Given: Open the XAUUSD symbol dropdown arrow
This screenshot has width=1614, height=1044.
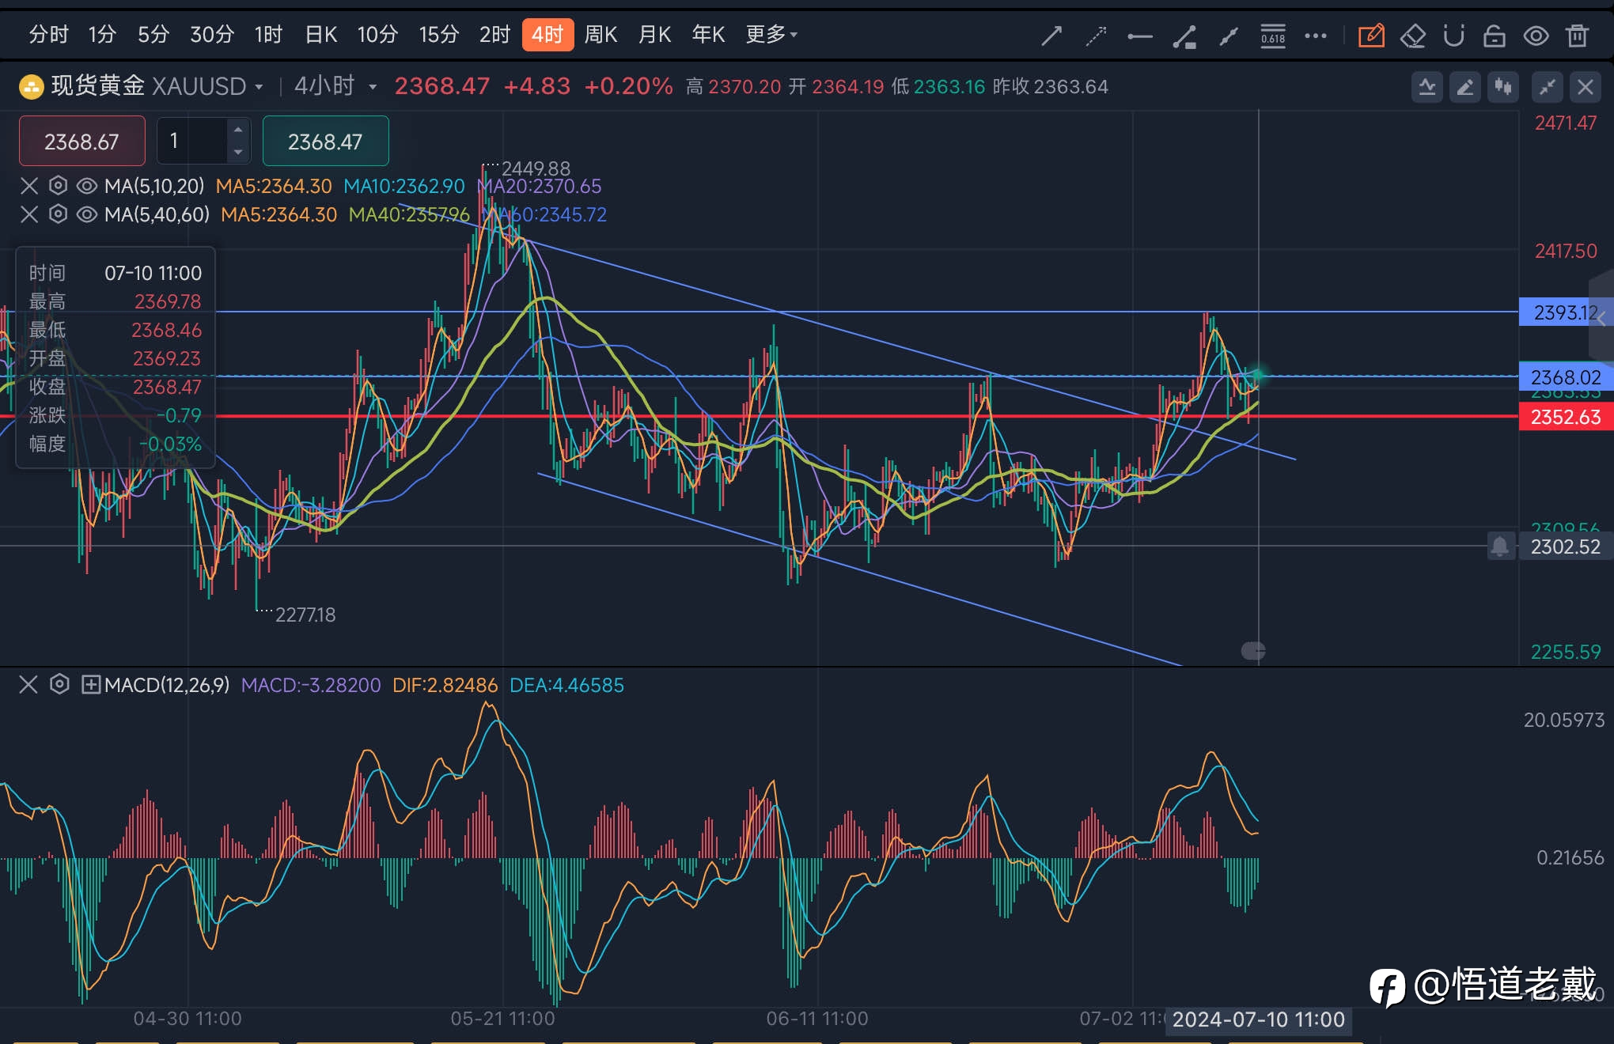Looking at the screenshot, I should coord(259,87).
